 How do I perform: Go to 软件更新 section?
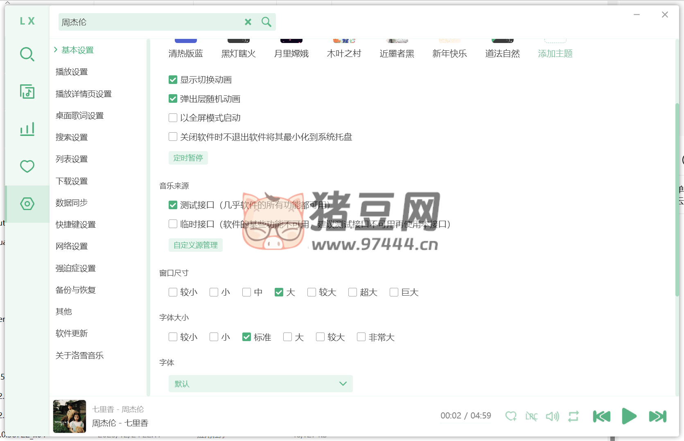click(x=72, y=333)
